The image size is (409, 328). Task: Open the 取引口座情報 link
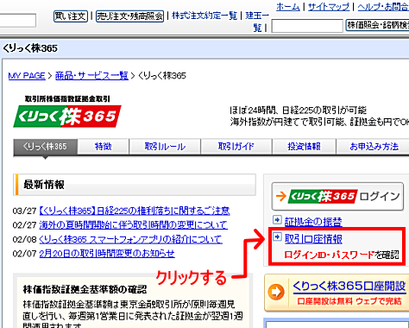(x=313, y=239)
